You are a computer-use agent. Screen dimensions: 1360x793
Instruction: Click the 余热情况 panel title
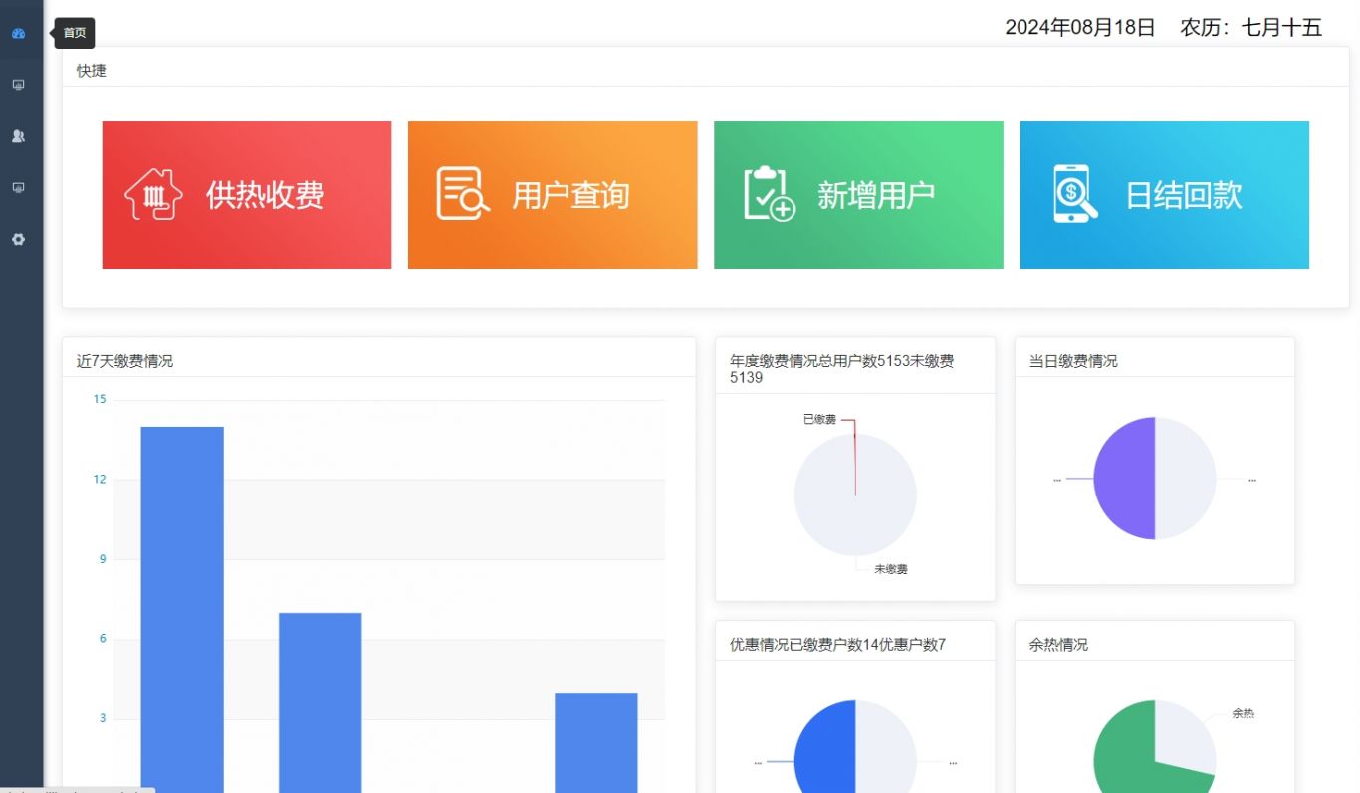pos(1058,645)
